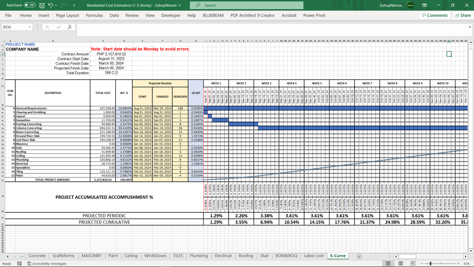Open the Formulas tab
The height and width of the screenshot is (267, 474).
pos(94,15)
